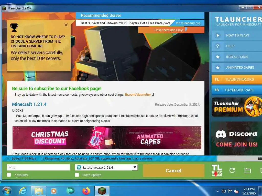Screen dimensions: 262x196
Task: Click the FB icon on Facebook Page button
Action: 217,90
